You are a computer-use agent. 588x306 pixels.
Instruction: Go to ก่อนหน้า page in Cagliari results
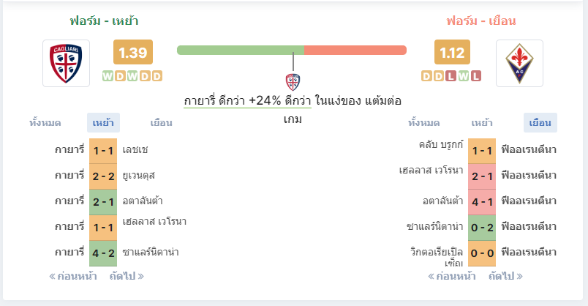[72, 276]
